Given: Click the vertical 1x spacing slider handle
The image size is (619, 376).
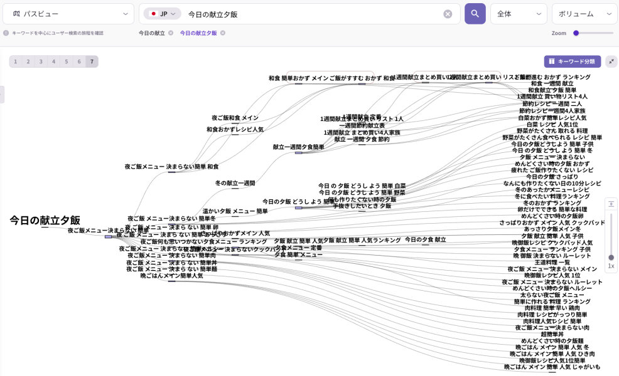Looking at the screenshot, I should pos(611,257).
